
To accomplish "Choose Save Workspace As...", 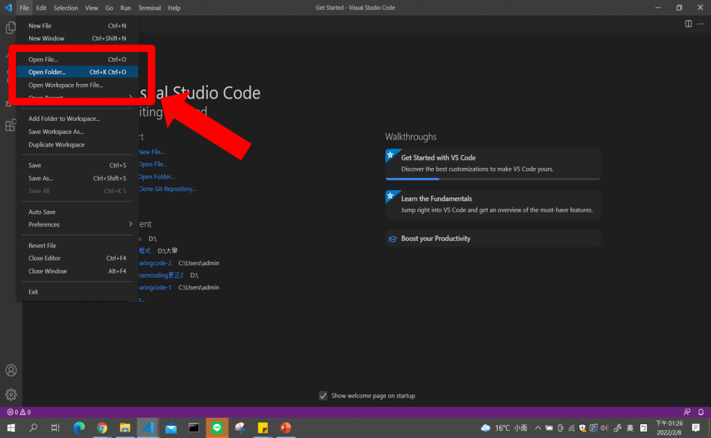I will tap(77, 131).
